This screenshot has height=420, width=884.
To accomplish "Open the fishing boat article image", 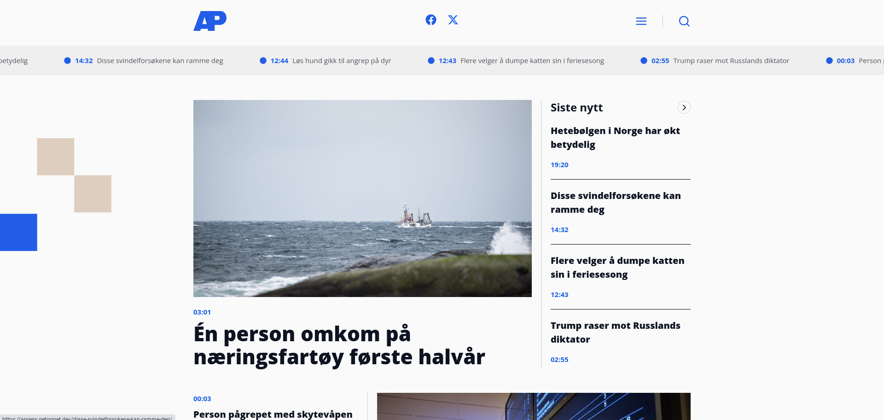I will click(362, 198).
